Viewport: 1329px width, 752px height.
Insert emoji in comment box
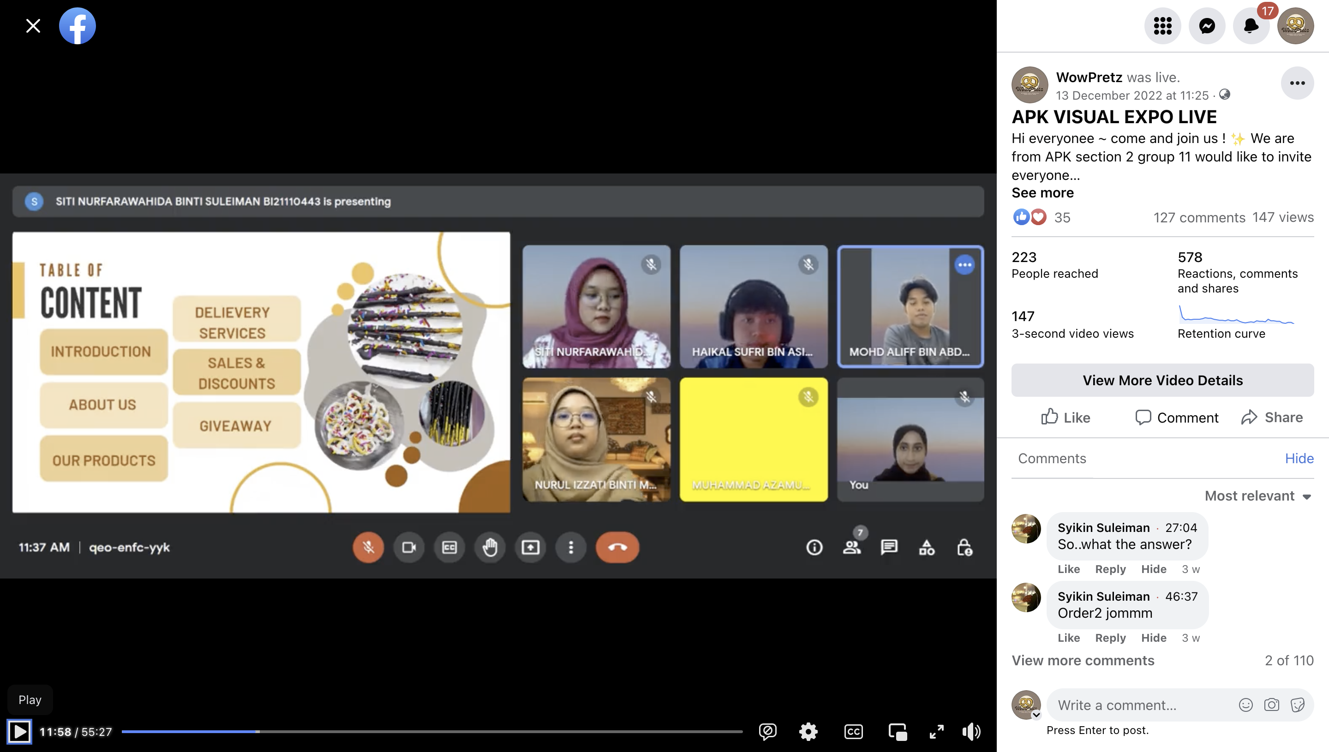point(1245,705)
